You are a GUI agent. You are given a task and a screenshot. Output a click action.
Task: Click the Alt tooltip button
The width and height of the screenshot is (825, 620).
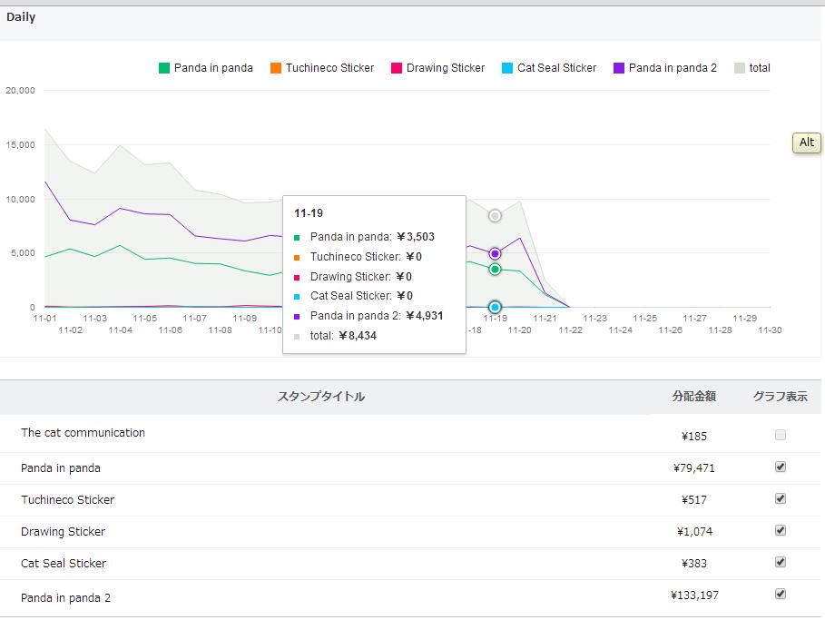coord(807,143)
